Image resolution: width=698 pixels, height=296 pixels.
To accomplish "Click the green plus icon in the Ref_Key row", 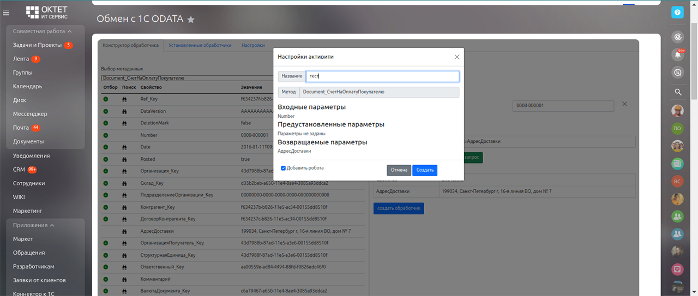I will [x=106, y=100].
